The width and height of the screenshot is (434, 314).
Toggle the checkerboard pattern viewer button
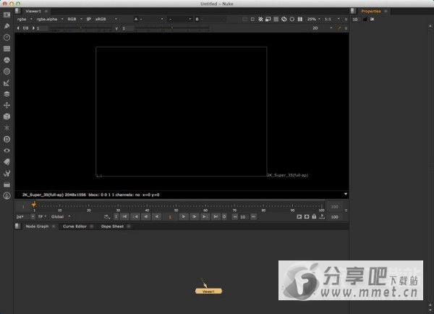[x=276, y=19]
